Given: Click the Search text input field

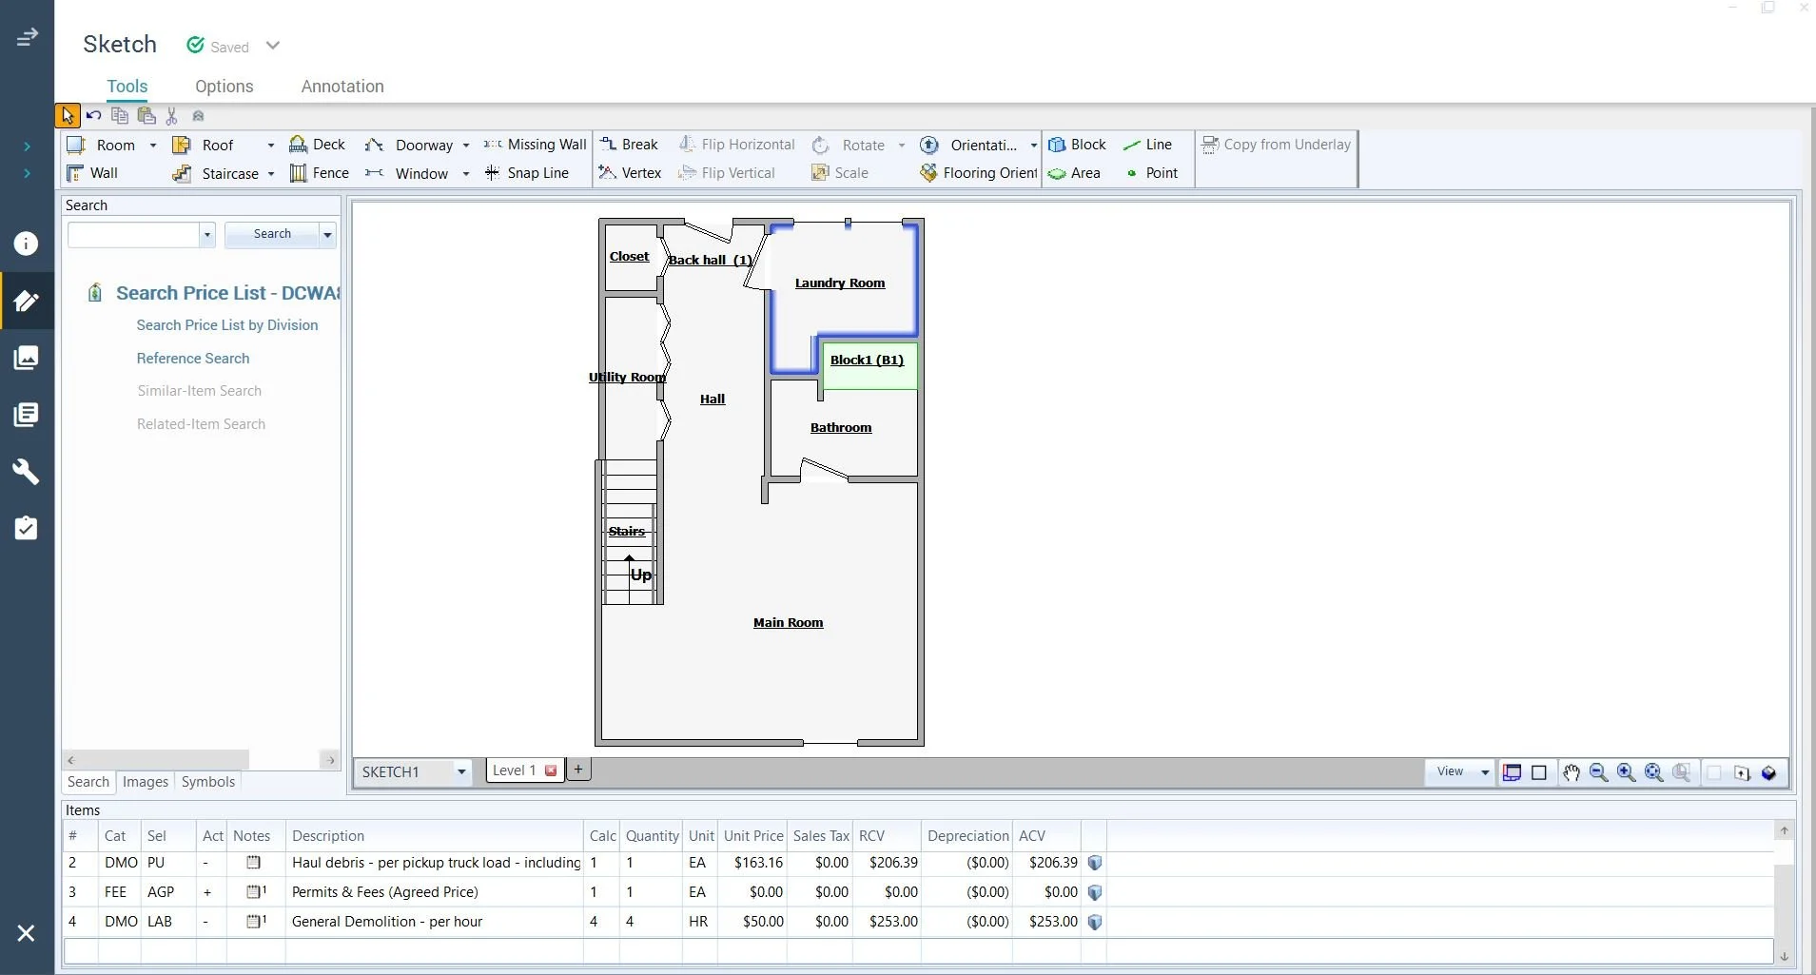Looking at the screenshot, I should pyautogui.click(x=133, y=234).
